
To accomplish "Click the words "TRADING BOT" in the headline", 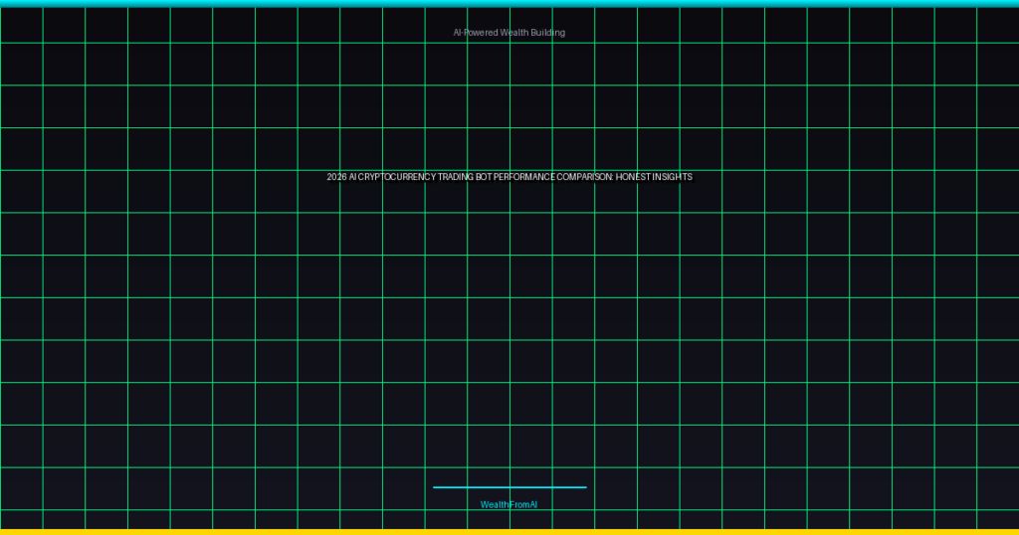I will tap(464, 177).
